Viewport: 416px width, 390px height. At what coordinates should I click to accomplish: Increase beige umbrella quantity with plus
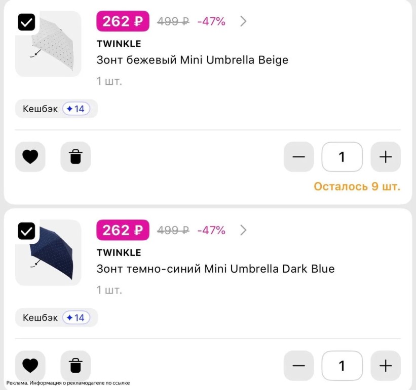[x=386, y=156]
